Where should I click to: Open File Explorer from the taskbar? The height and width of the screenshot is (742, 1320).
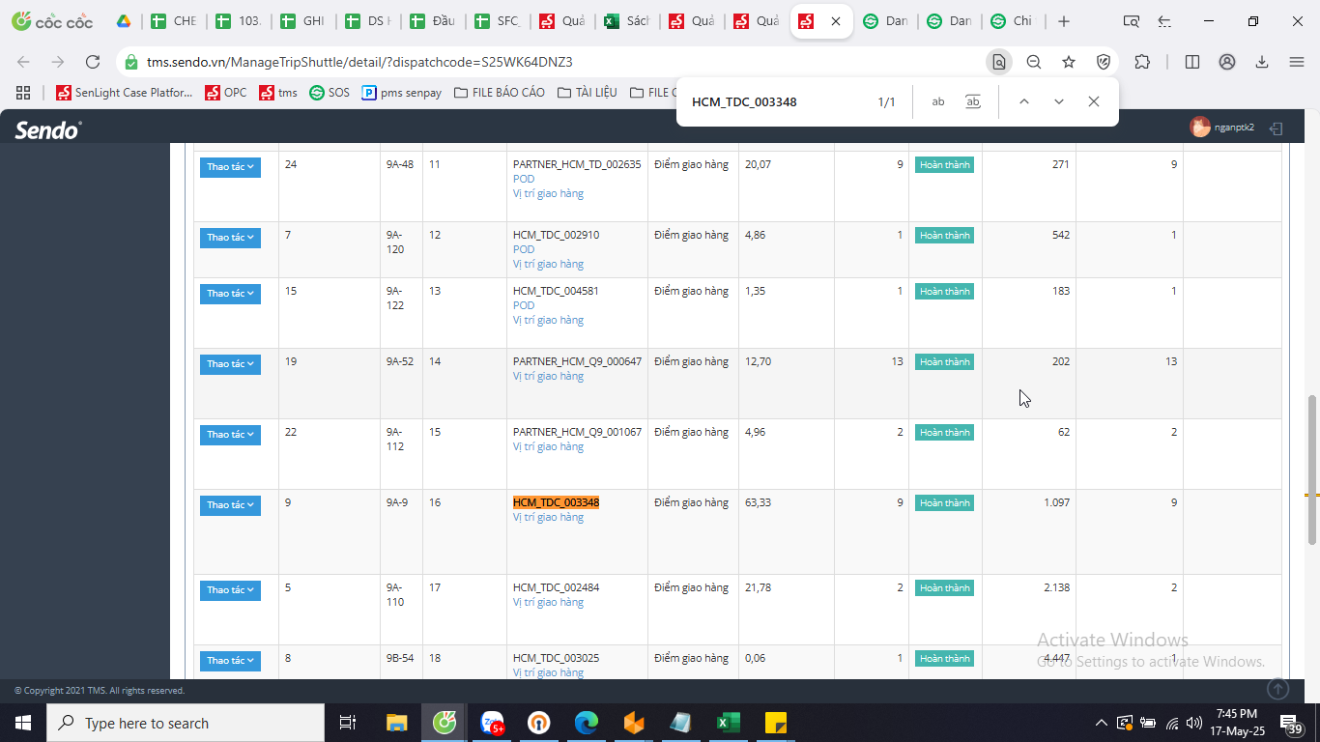point(397,723)
